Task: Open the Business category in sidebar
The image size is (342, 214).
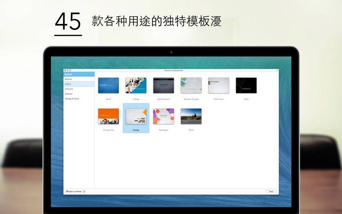Action: coord(79,79)
